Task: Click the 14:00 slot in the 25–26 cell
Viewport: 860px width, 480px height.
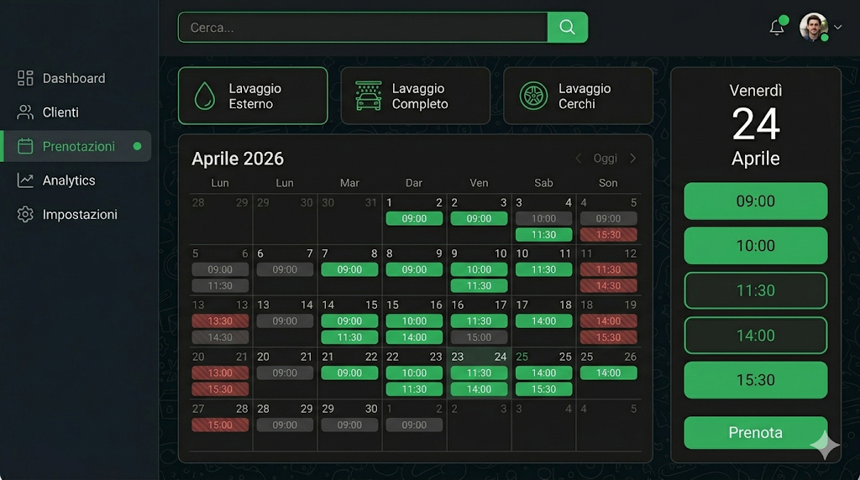Action: point(608,373)
